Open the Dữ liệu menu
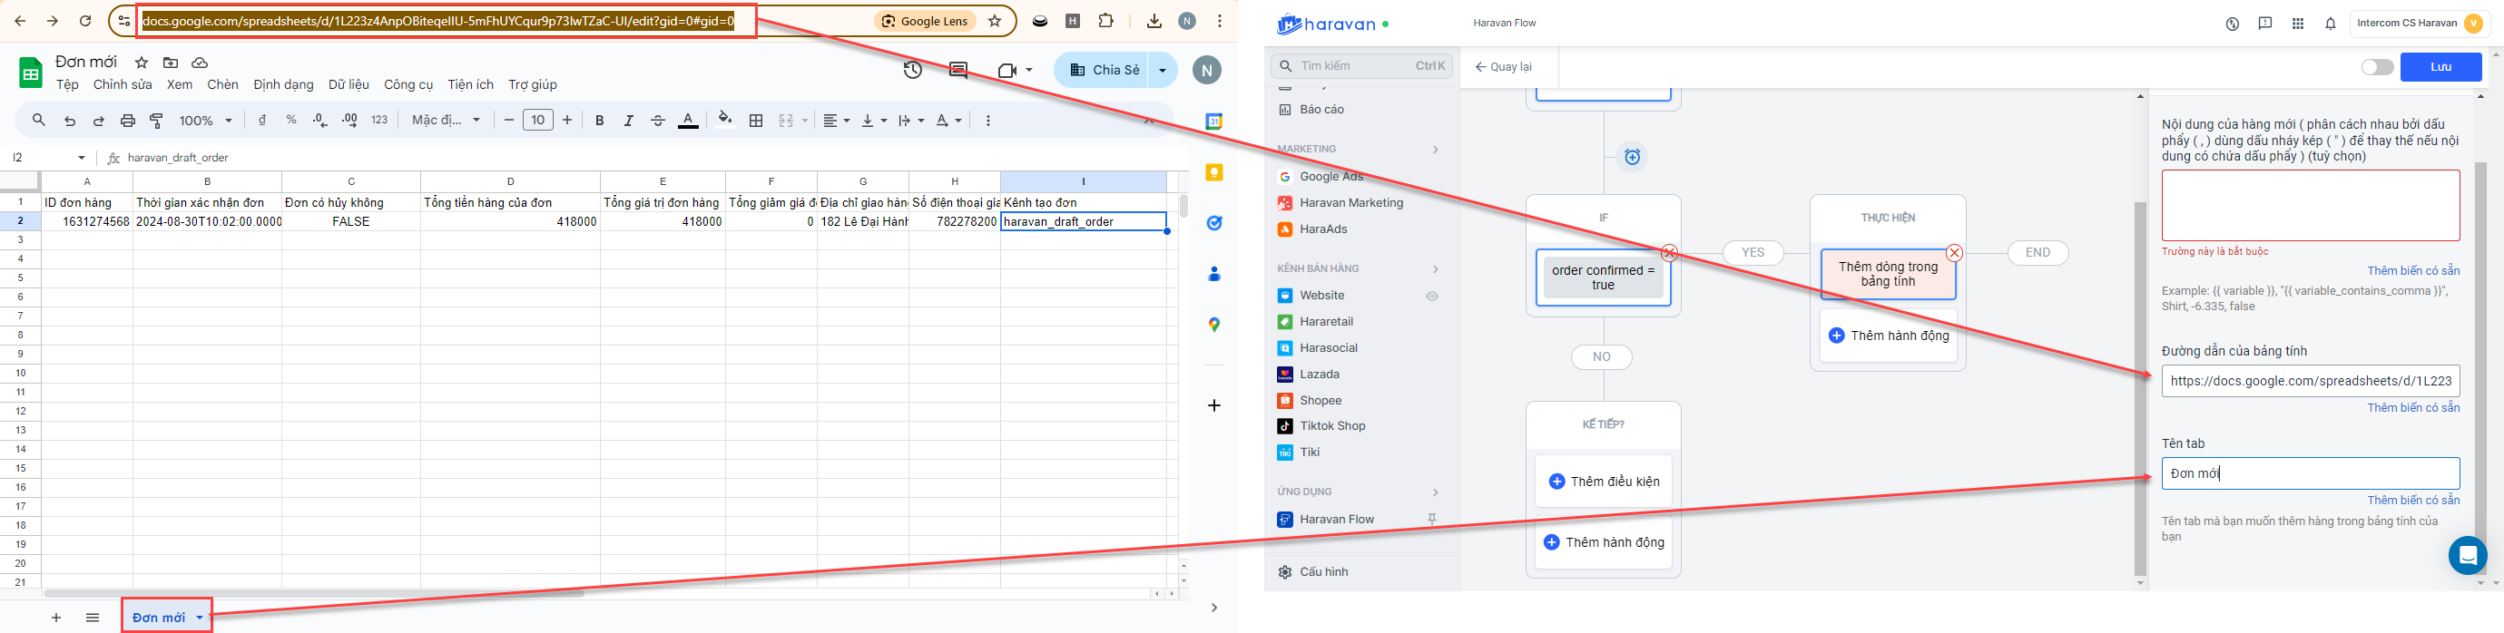The image size is (2504, 633). [x=348, y=84]
